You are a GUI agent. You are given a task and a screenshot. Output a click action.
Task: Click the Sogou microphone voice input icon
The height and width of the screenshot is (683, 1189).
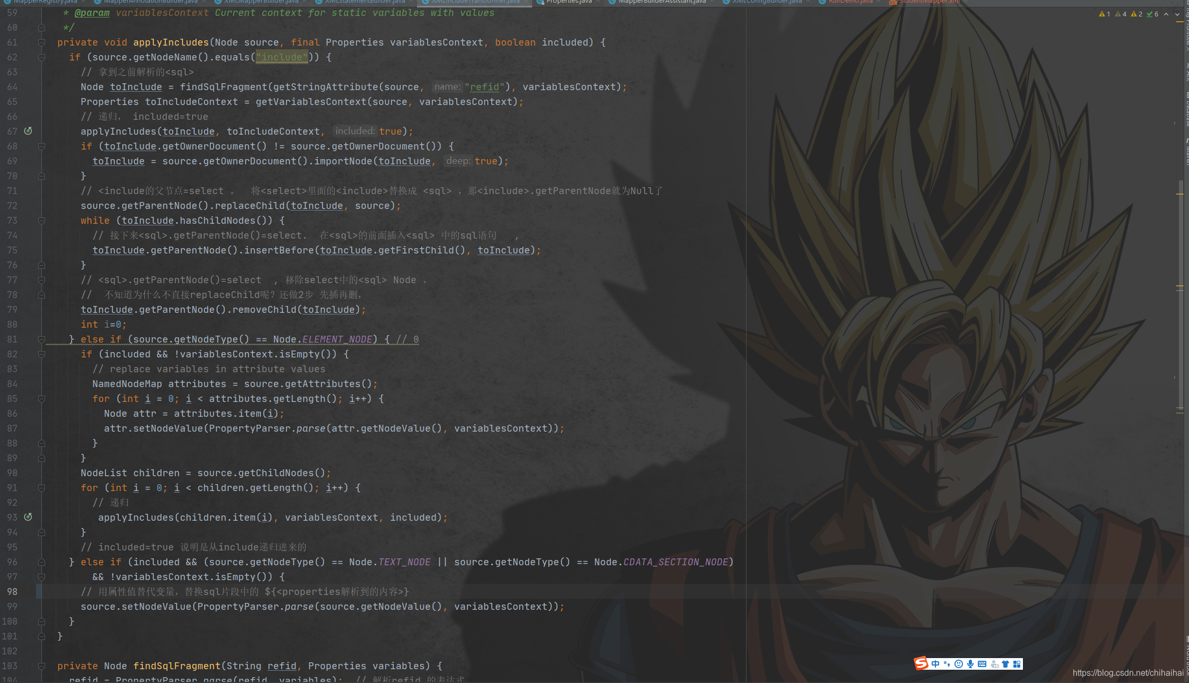(970, 664)
